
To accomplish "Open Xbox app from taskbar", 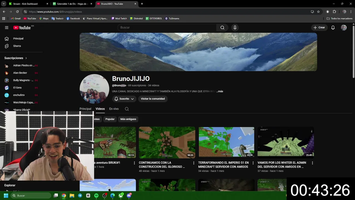I will [x=121, y=196].
